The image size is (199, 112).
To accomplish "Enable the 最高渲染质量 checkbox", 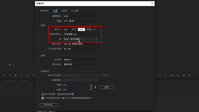I will 59,94.
